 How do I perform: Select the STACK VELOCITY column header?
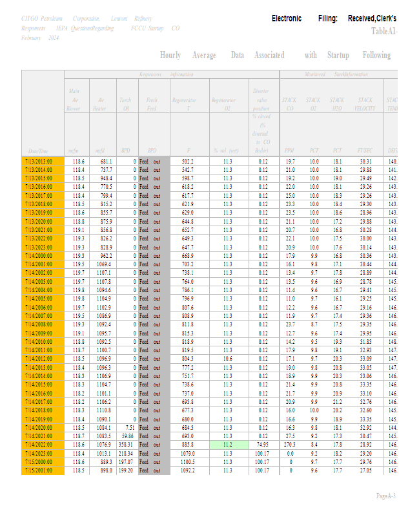coord(365,104)
